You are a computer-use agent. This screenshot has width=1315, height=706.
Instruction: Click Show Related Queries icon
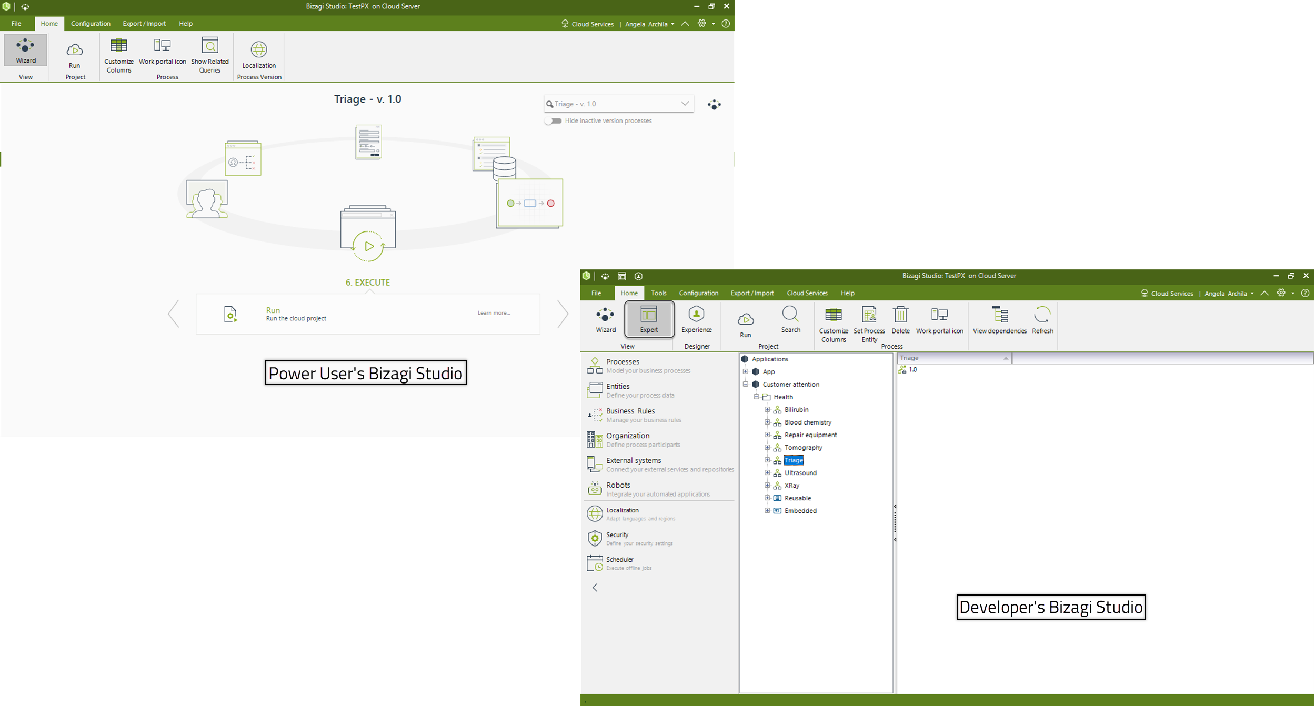(210, 55)
